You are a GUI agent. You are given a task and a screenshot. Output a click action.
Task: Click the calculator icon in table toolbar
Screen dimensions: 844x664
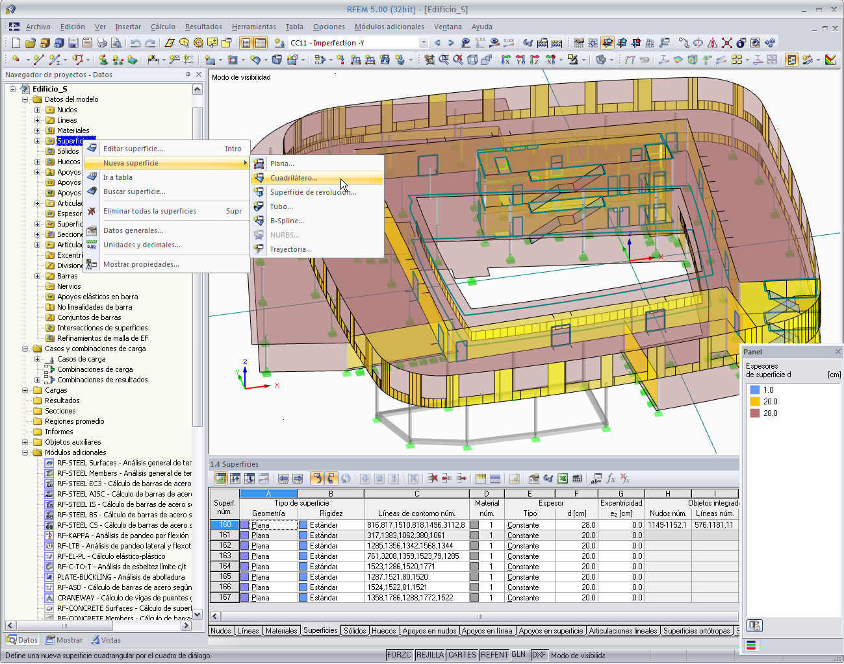point(577,478)
